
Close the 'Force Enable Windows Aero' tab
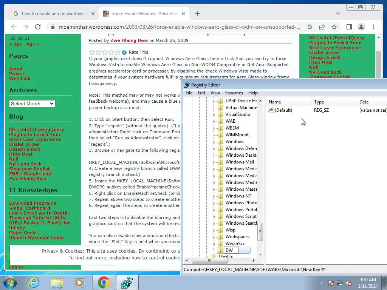click(x=183, y=14)
